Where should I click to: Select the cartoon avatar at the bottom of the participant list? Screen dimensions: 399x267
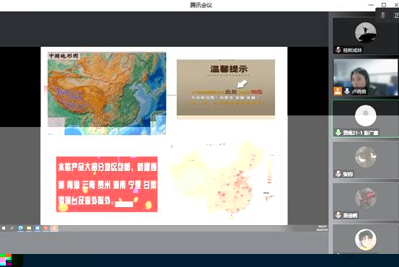[366, 240]
